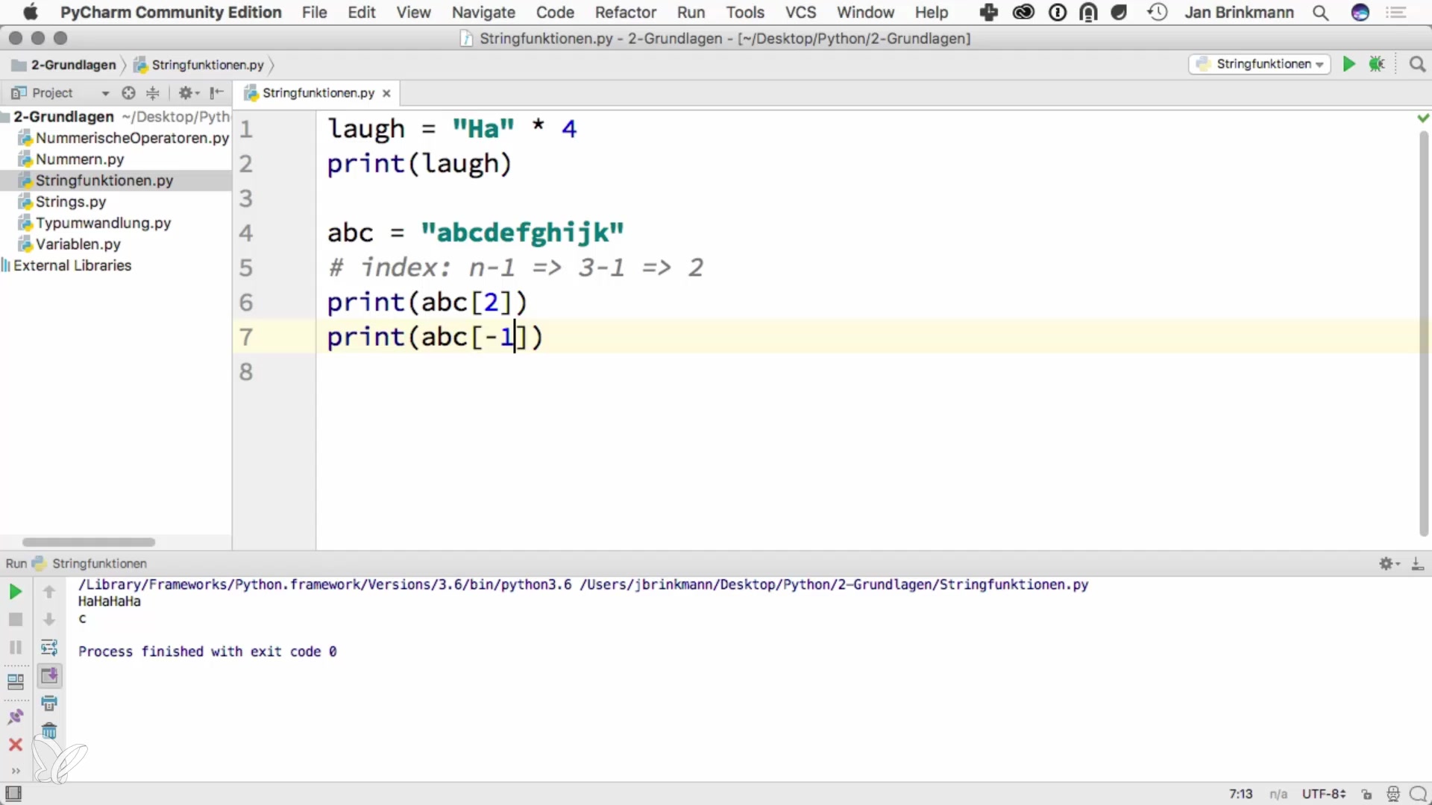Viewport: 1432px width, 805px height.
Task: Start debugging with the bug icon
Action: click(1377, 64)
